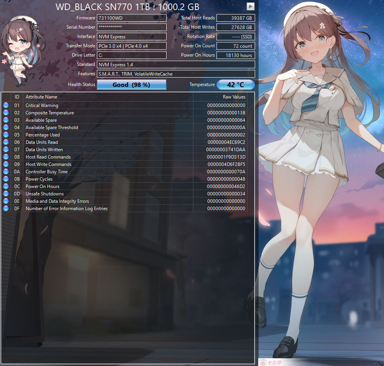Click the Power On Hours status orb
Image resolution: width=384 pixels, height=366 pixels.
point(6,186)
